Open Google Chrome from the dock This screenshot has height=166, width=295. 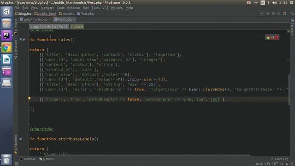tap(6, 47)
